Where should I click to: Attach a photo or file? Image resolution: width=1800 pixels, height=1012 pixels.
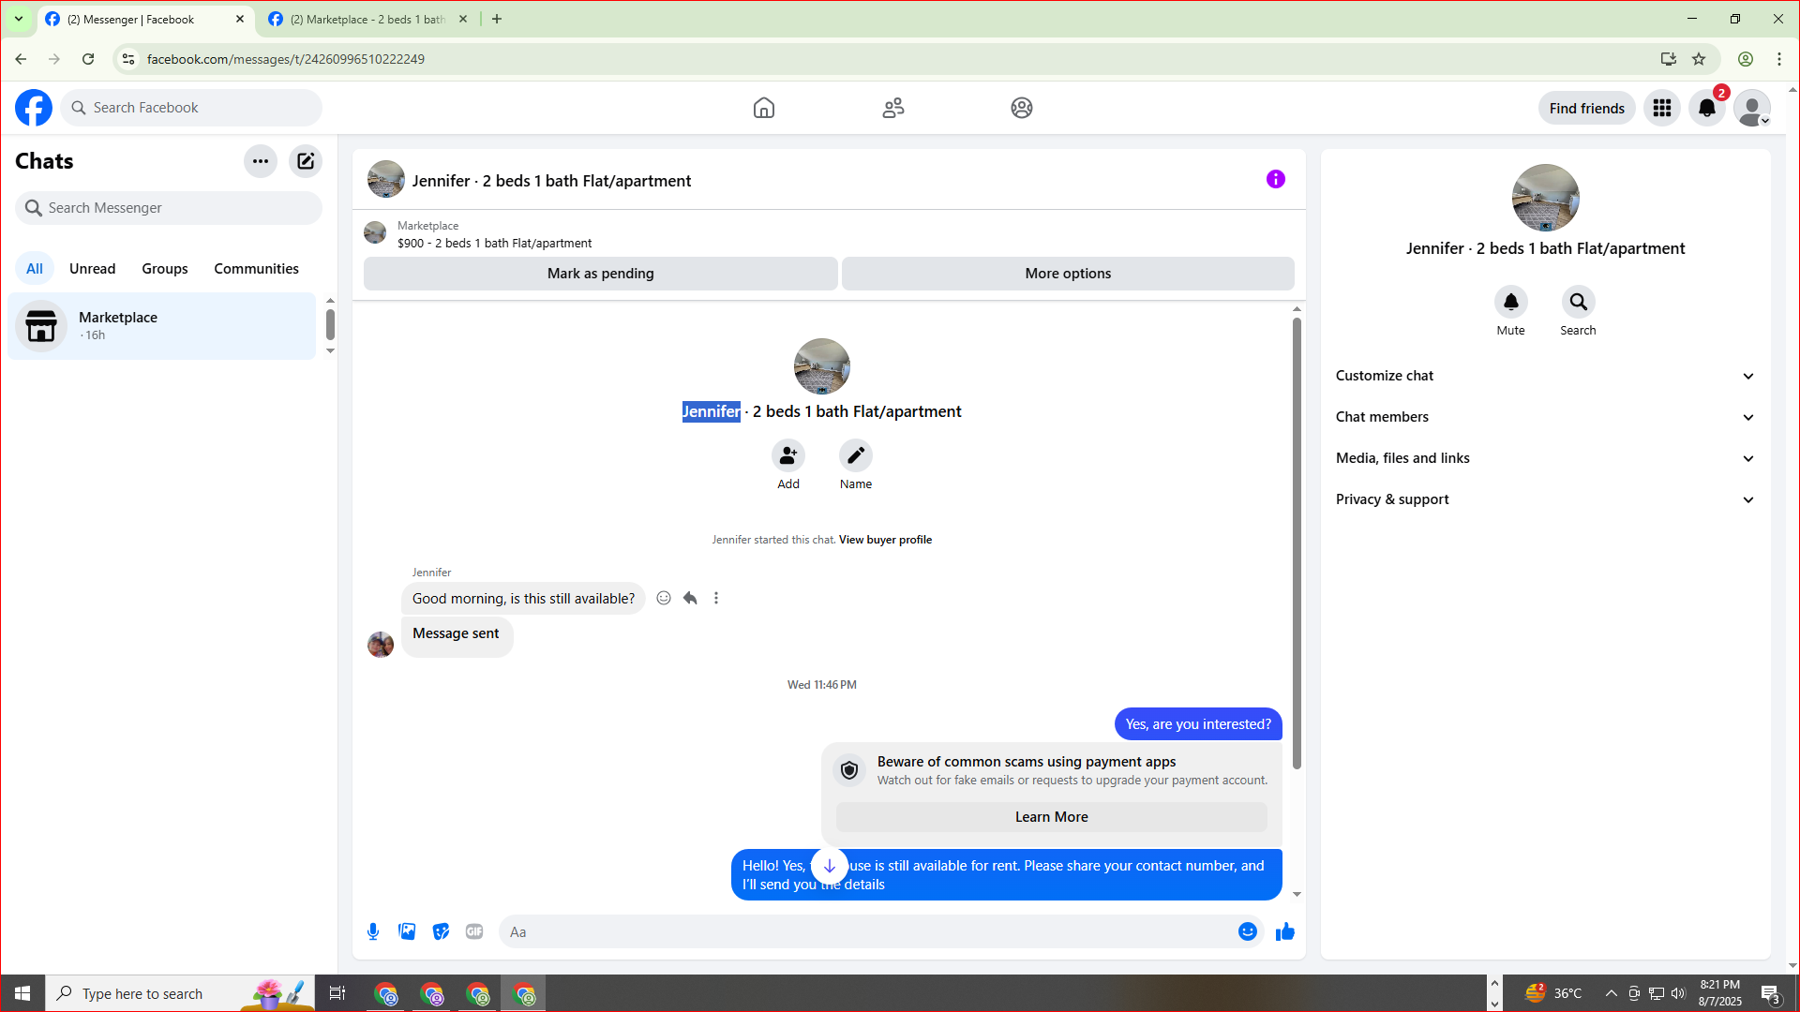407,931
